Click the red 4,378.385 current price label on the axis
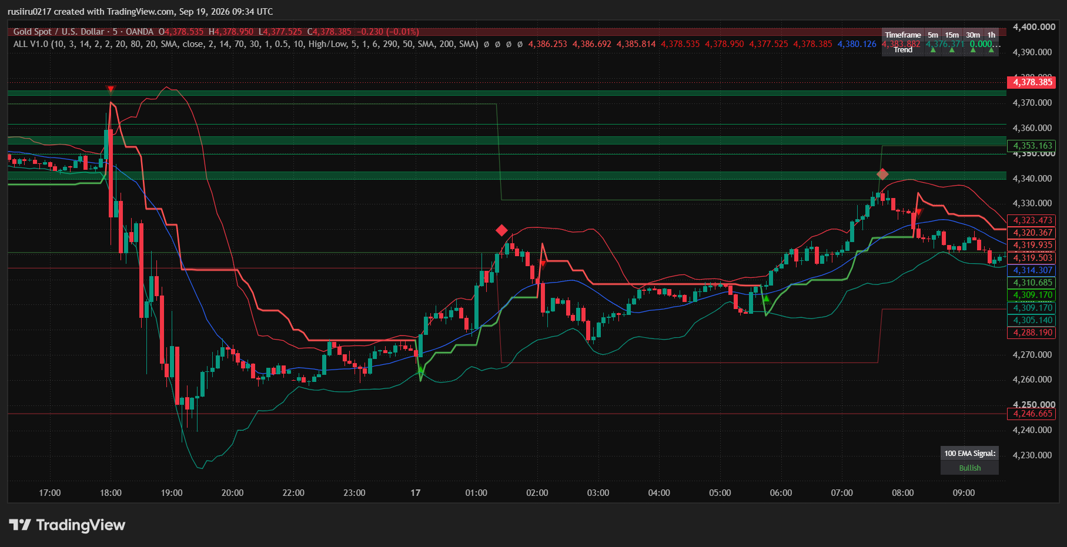The image size is (1067, 547). point(1032,82)
